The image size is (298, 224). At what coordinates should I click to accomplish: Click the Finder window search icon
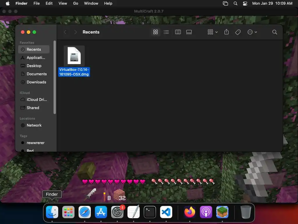(275, 32)
